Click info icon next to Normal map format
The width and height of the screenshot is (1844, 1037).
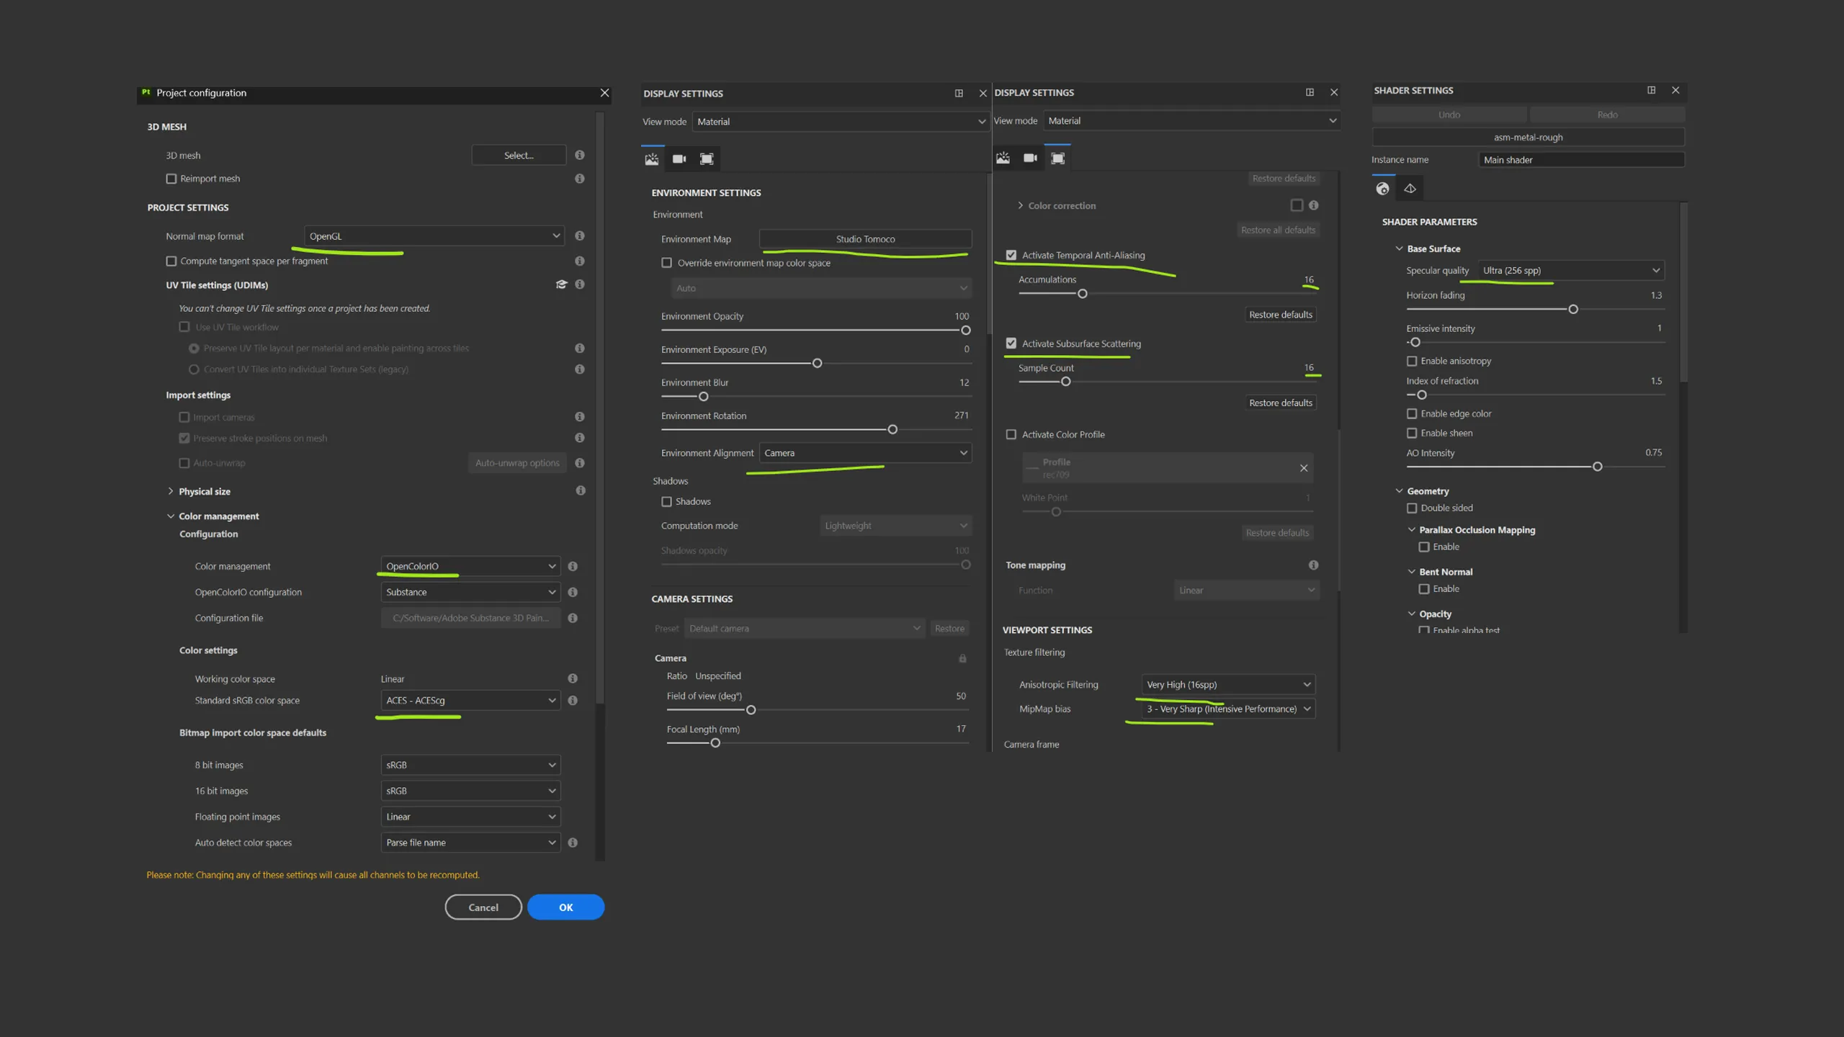pos(580,236)
